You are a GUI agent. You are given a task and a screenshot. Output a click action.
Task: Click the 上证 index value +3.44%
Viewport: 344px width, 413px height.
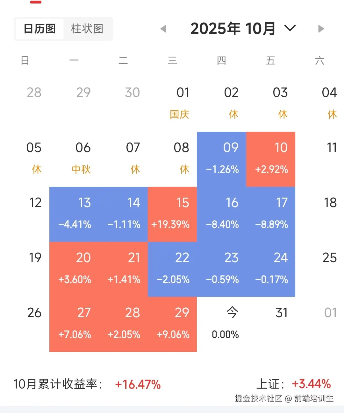[311, 384]
